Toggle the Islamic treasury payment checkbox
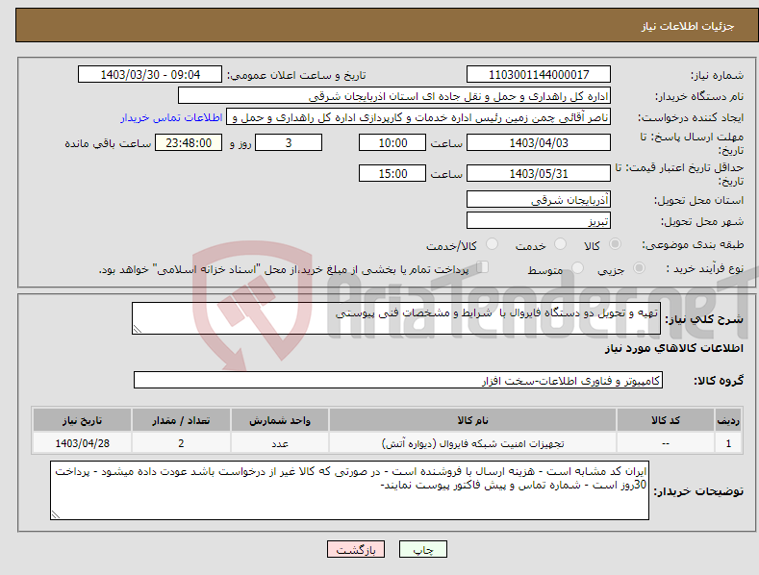The image size is (759, 575). pyautogui.click(x=482, y=267)
